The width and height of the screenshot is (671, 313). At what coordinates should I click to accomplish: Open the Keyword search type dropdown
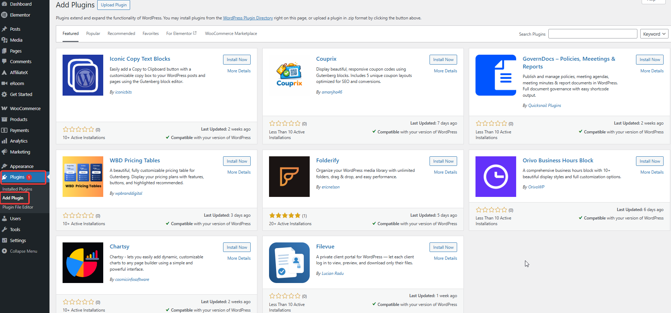point(654,34)
